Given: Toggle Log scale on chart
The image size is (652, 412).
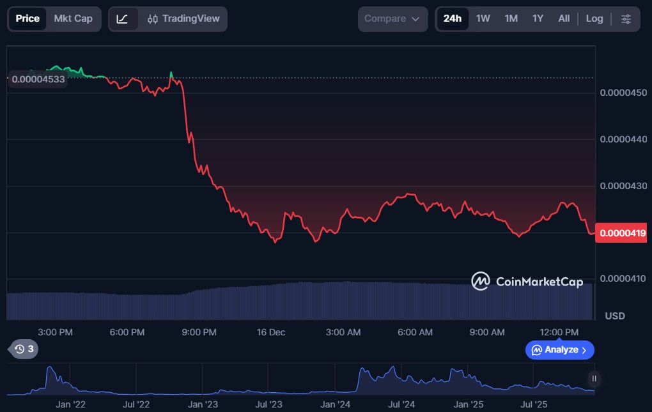Looking at the screenshot, I should pyautogui.click(x=594, y=19).
